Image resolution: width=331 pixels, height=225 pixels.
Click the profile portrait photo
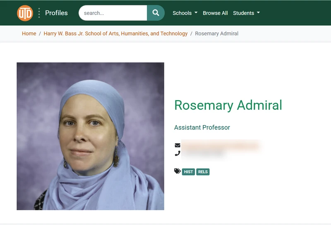coord(90,136)
